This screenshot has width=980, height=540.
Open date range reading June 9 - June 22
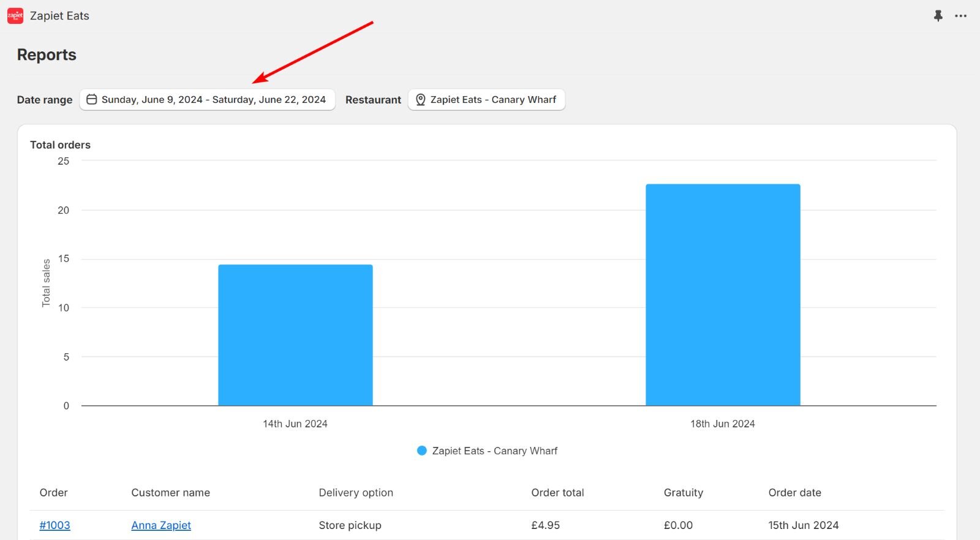pos(213,100)
